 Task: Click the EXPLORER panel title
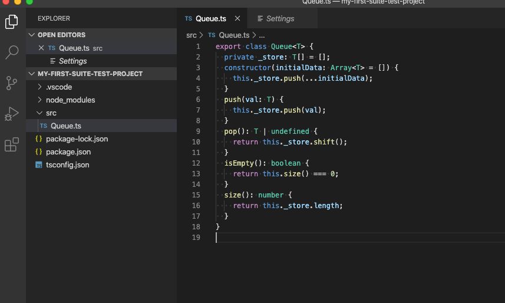pos(54,18)
